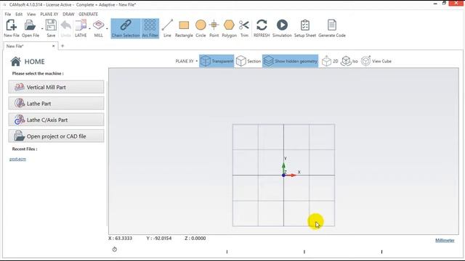Viewport: 465px width, 261px height.
Task: Click the Generate Code icon
Action: [x=332, y=28]
